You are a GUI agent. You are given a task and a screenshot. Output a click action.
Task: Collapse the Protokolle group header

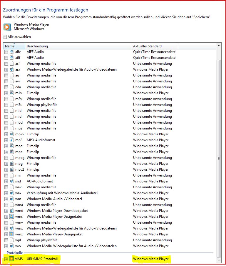tap(15, 252)
